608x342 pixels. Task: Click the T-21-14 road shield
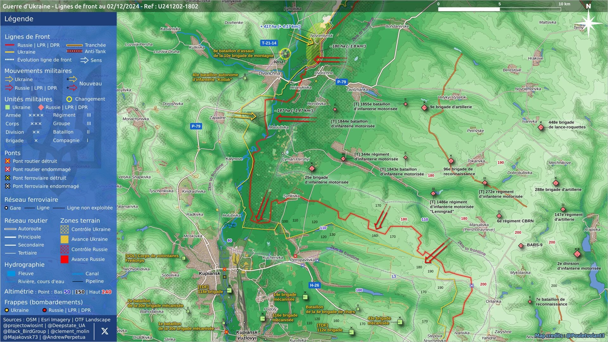(x=269, y=43)
